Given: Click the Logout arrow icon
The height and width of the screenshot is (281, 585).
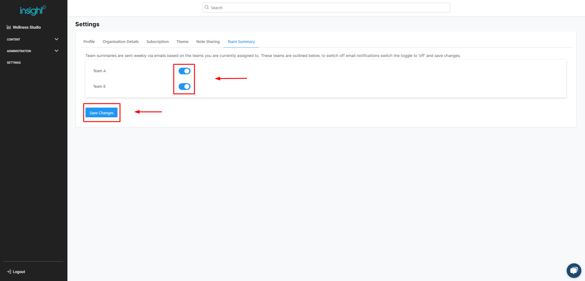Looking at the screenshot, I should click(9, 272).
